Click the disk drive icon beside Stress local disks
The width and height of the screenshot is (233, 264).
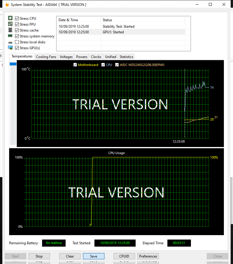pyautogui.click(x=10, y=42)
